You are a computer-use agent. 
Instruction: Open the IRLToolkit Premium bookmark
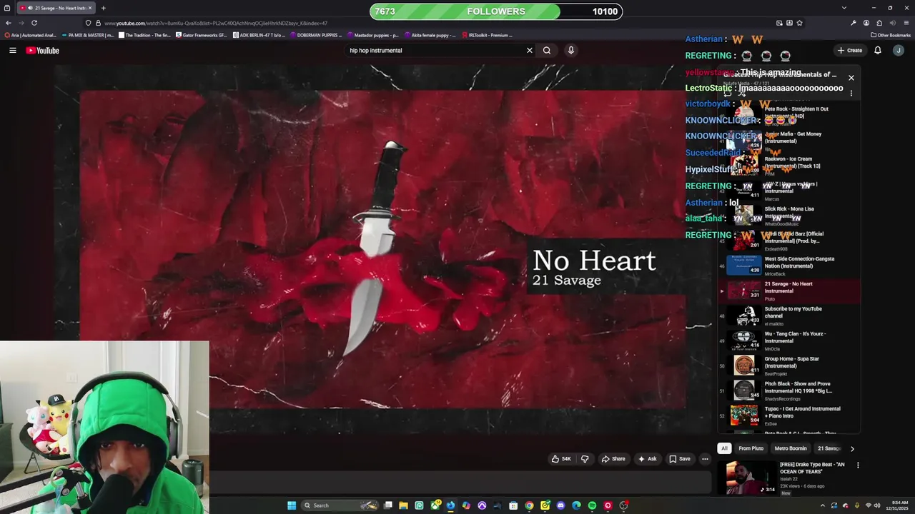(x=488, y=35)
